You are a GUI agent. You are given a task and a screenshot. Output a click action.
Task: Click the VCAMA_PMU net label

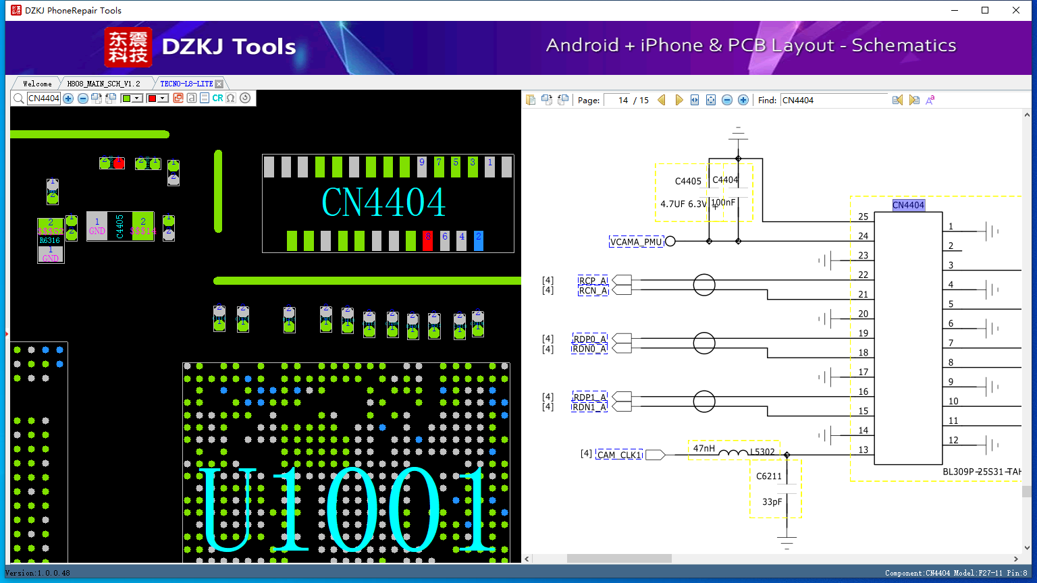click(x=636, y=242)
